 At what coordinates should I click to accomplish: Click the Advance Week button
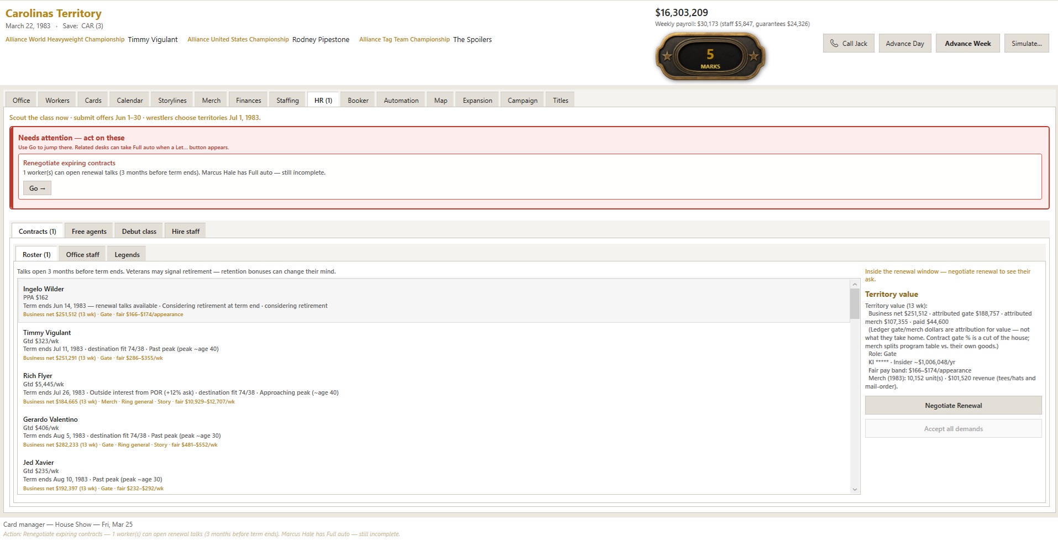tap(967, 43)
